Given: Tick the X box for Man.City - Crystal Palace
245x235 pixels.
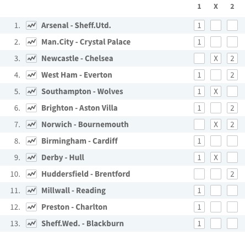Looking at the screenshot, I should [x=216, y=42].
